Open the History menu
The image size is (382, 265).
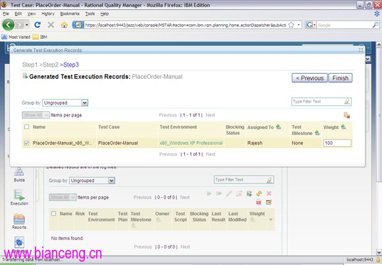click(x=47, y=14)
